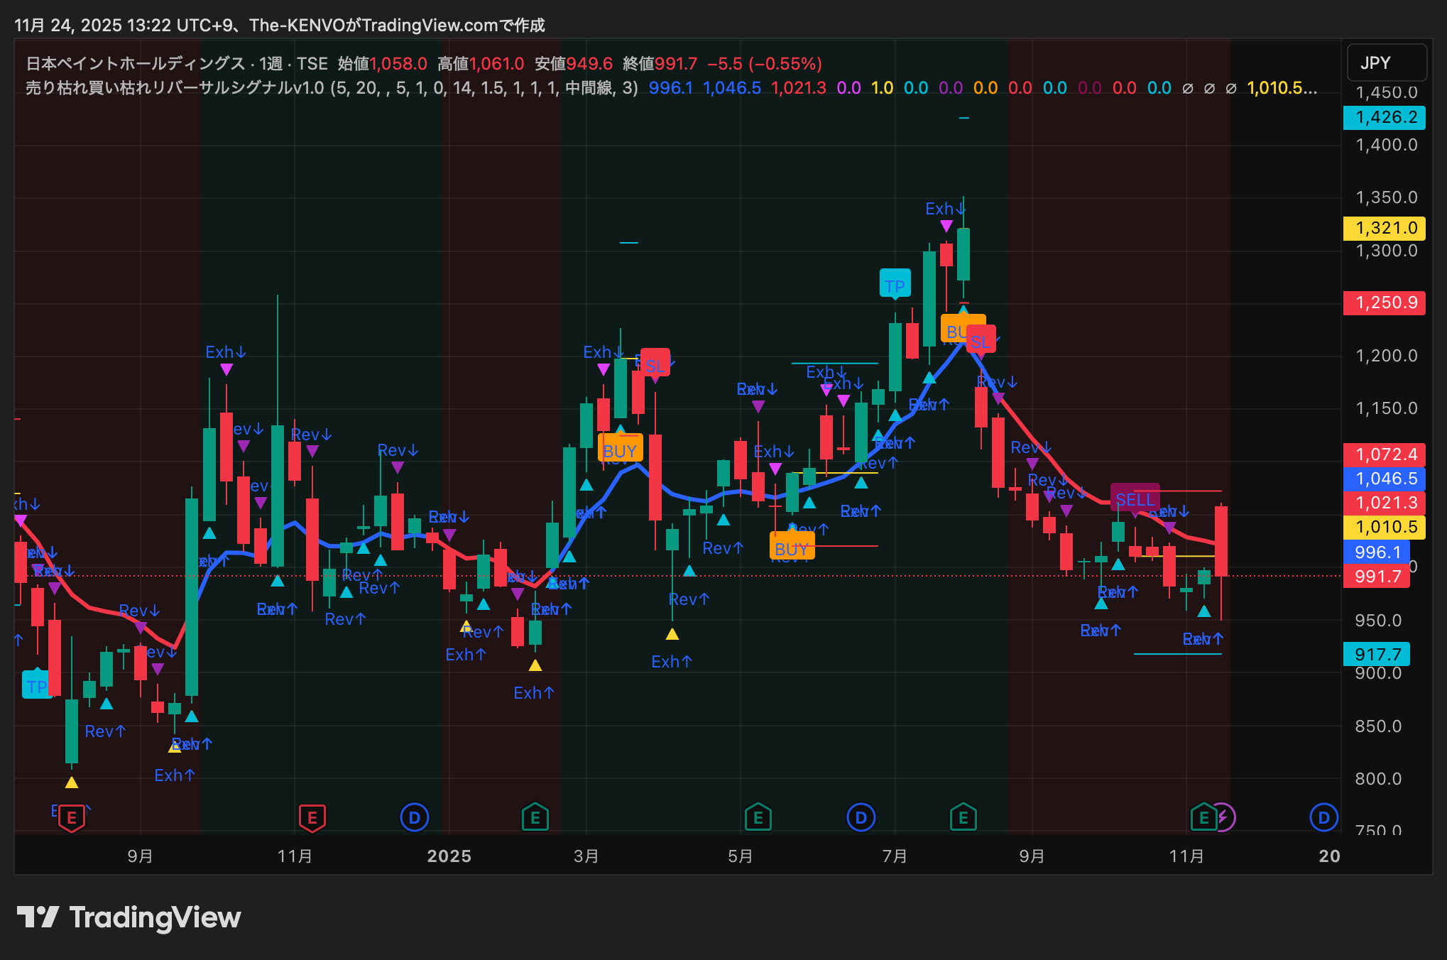This screenshot has height=960, width=1447.
Task: Click the purple lightning bolt event icon
Action: tap(1224, 817)
